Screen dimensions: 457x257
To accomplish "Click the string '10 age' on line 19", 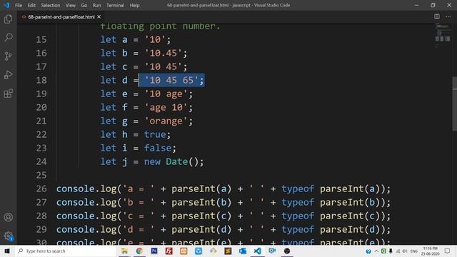I will coord(166,94).
